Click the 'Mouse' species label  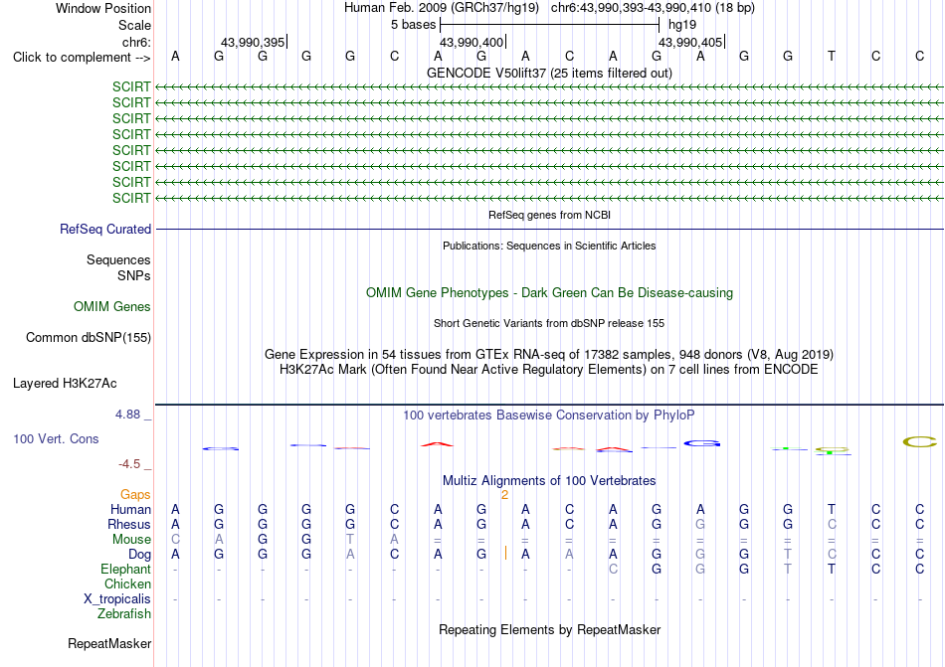coord(131,540)
